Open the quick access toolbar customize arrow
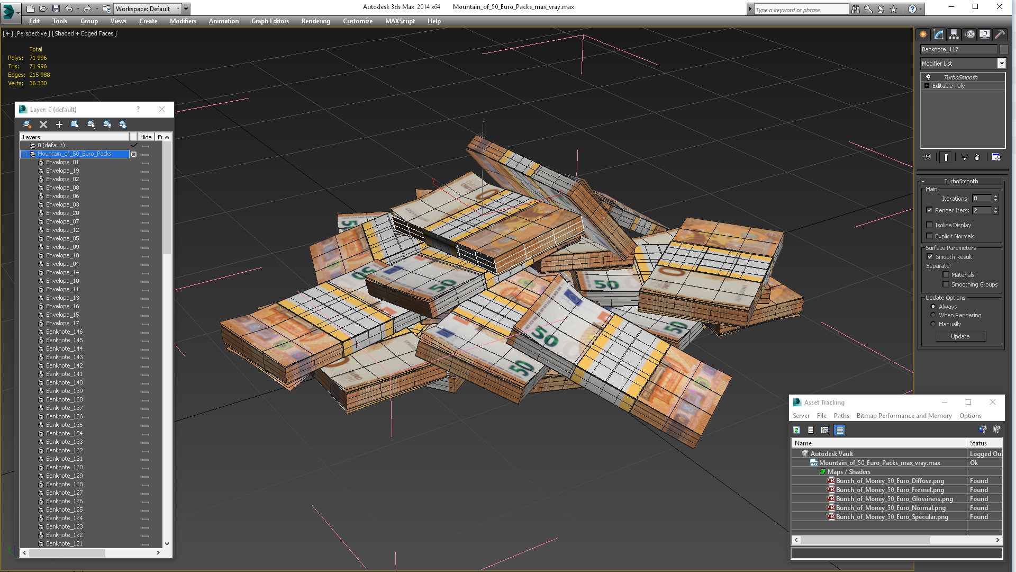The image size is (1016, 572). (186, 8)
